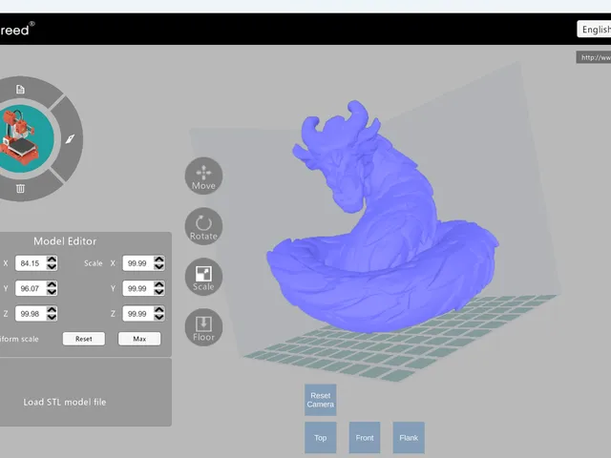Screen dimensions: 611x458
Task: Increase size X with up arrow
Action: click(x=52, y=260)
